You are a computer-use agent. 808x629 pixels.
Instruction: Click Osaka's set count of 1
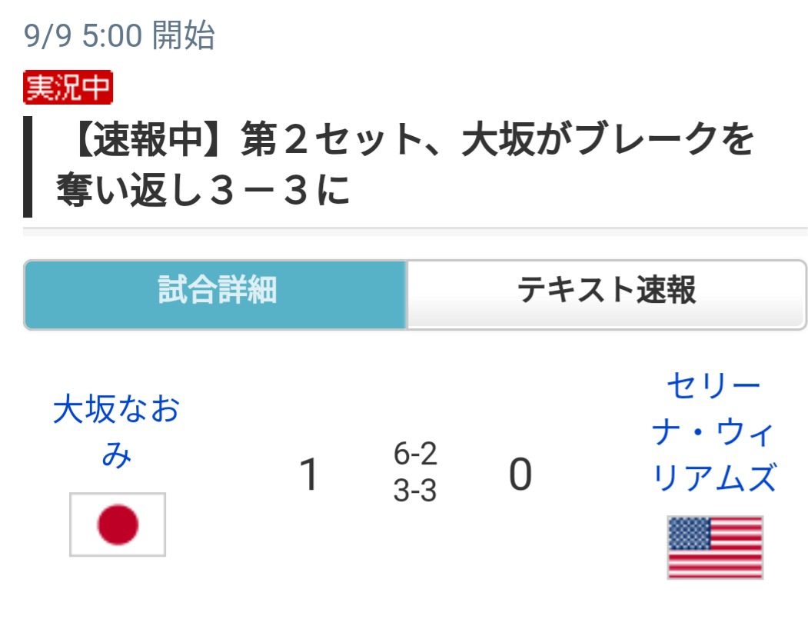(309, 474)
